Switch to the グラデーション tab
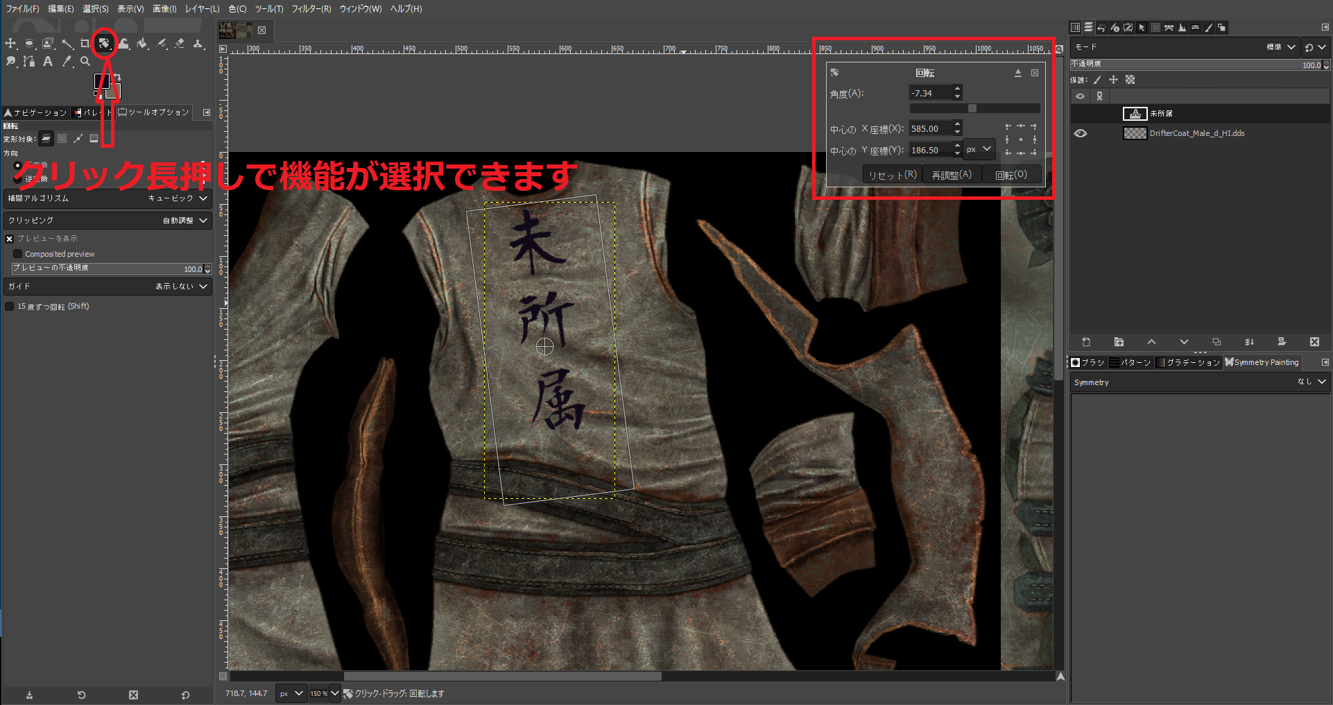 pyautogui.click(x=1187, y=362)
